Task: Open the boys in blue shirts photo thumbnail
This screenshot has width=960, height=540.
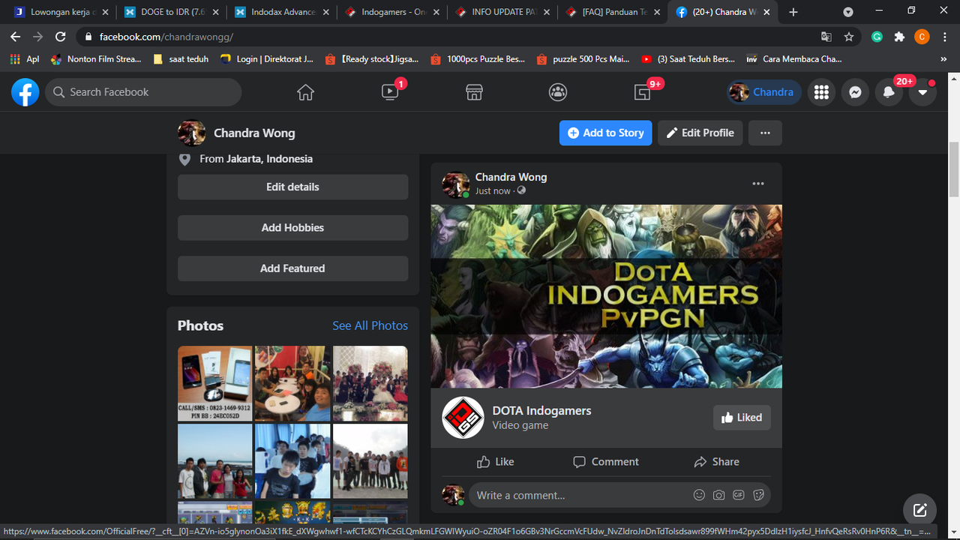Action: pos(292,461)
